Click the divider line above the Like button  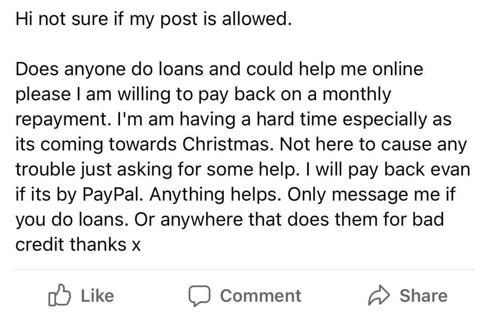point(244,270)
